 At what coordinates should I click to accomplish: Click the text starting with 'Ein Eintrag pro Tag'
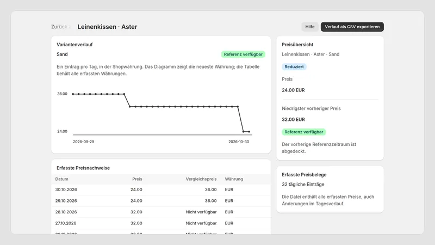tap(158, 70)
